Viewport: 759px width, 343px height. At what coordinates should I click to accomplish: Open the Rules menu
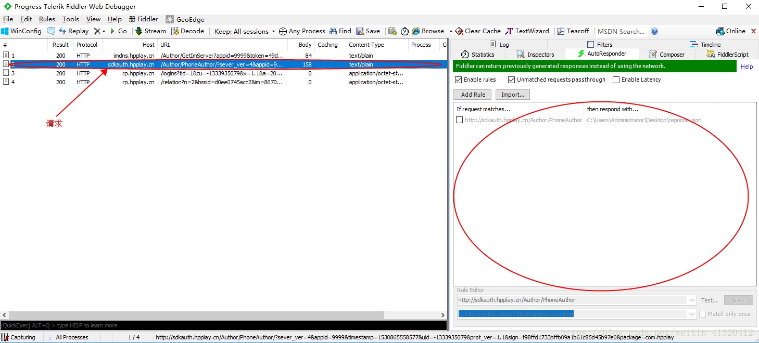47,19
